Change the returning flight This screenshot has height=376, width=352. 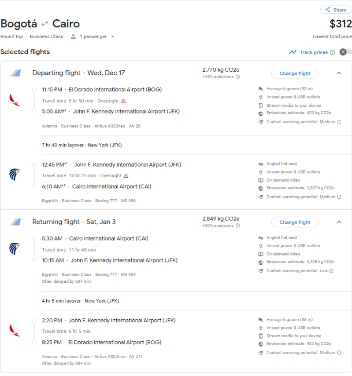point(295,222)
